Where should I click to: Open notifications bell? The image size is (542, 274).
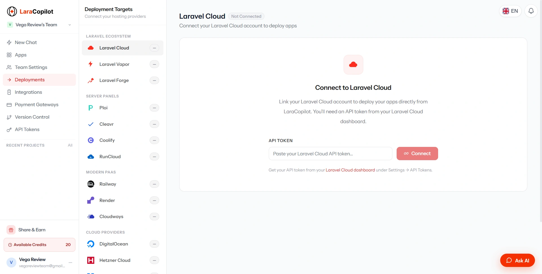[531, 11]
